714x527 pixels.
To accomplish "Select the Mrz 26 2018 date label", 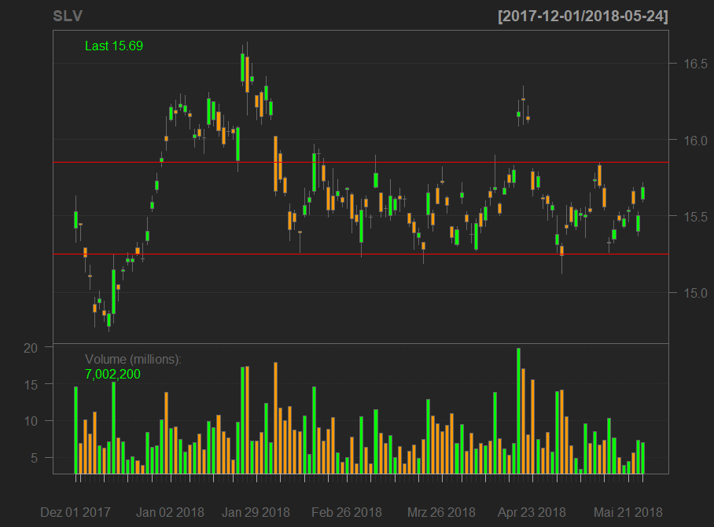I will 440,512.
